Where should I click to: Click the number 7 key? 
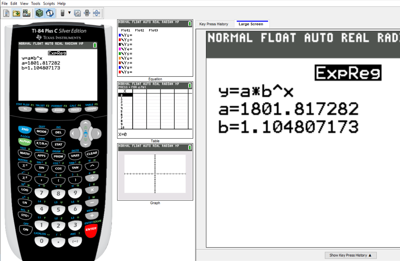coord(41,193)
